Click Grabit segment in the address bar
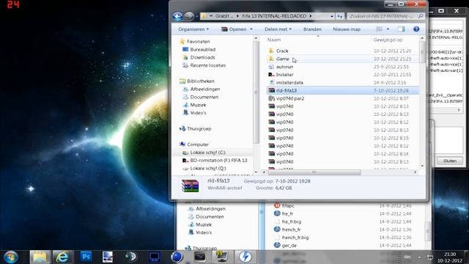This screenshot has width=469, height=264. [224, 16]
